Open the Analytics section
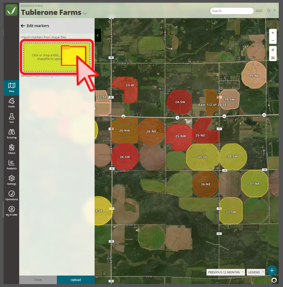 (11, 165)
